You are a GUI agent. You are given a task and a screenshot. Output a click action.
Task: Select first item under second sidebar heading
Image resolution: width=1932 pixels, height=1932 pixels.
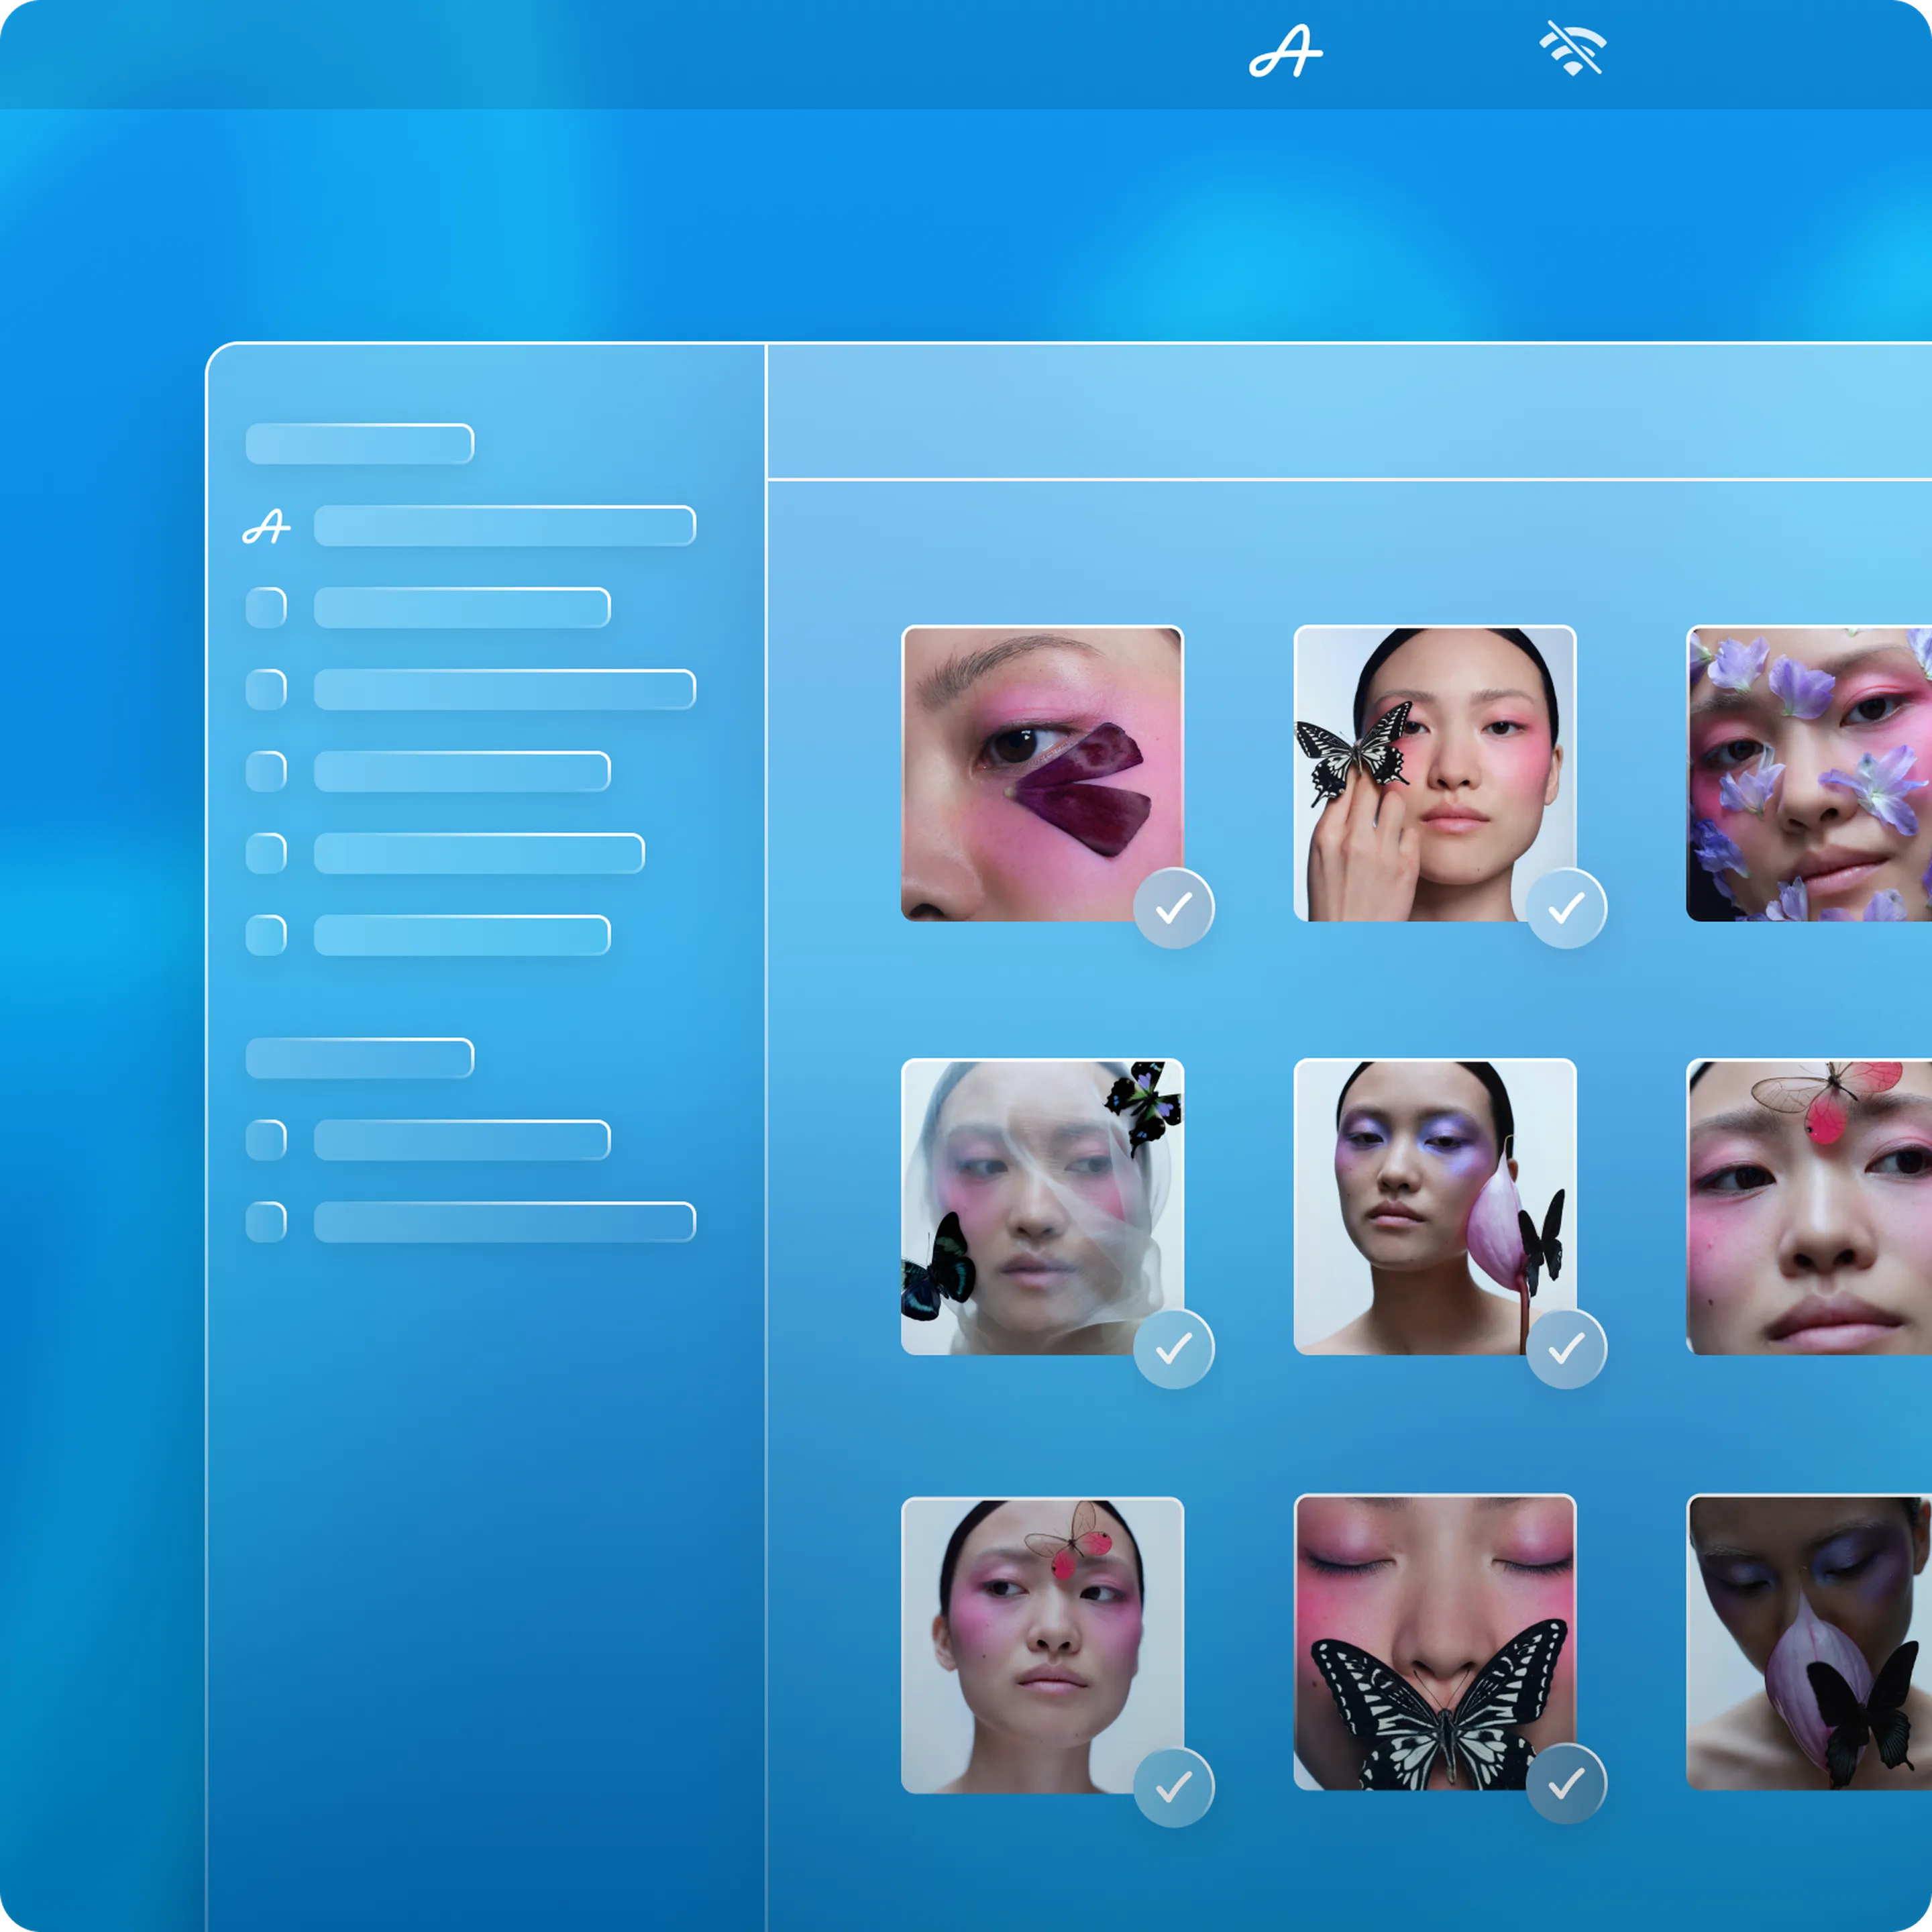(462, 1140)
